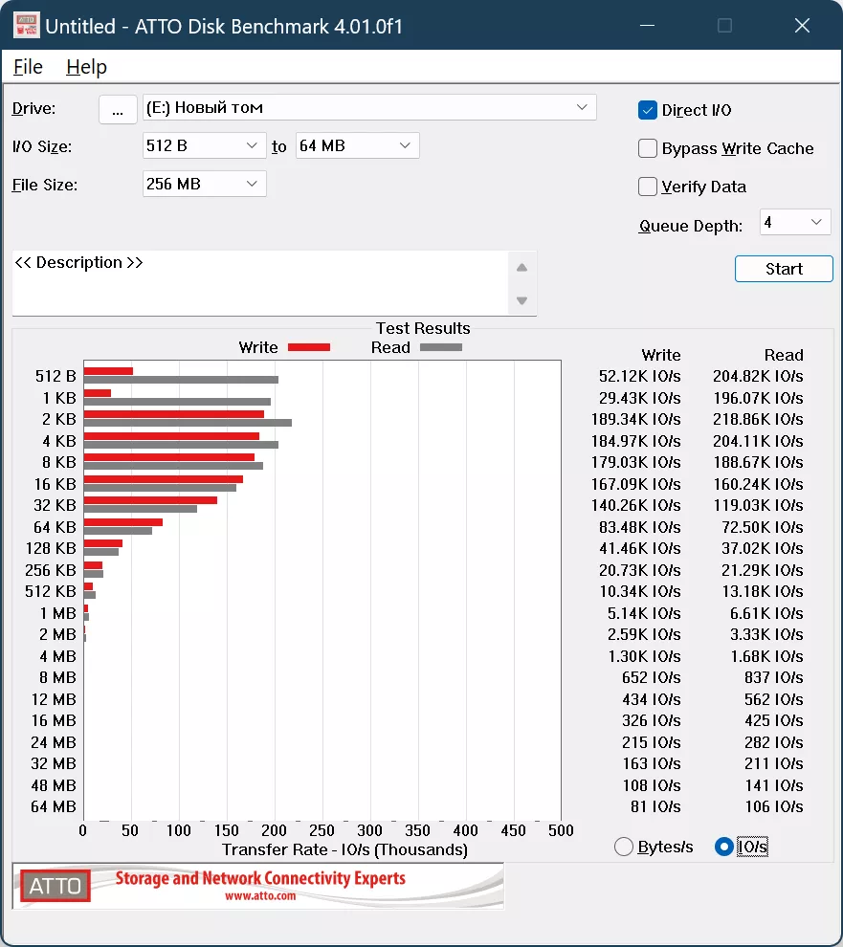Image resolution: width=843 pixels, height=947 pixels.
Task: Click the 128 KB read value 37.02K IO/s
Action: [x=762, y=548]
